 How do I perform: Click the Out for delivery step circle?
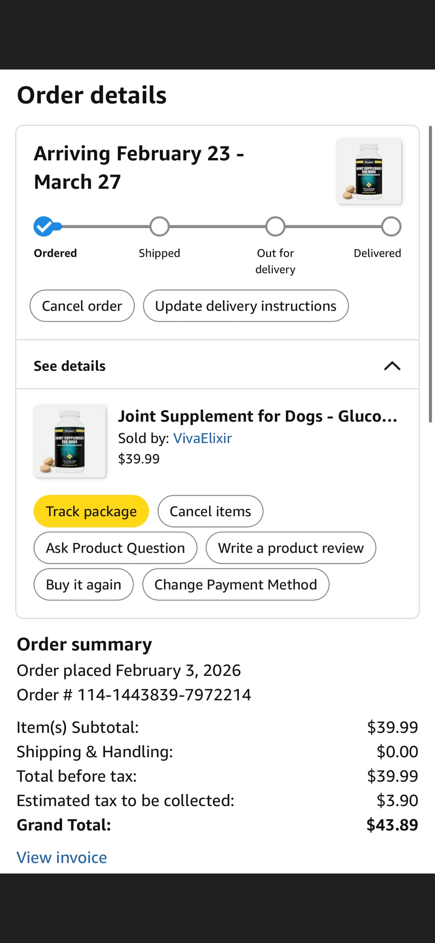275,226
